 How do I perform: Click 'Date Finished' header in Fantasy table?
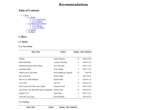coord(72,107)
